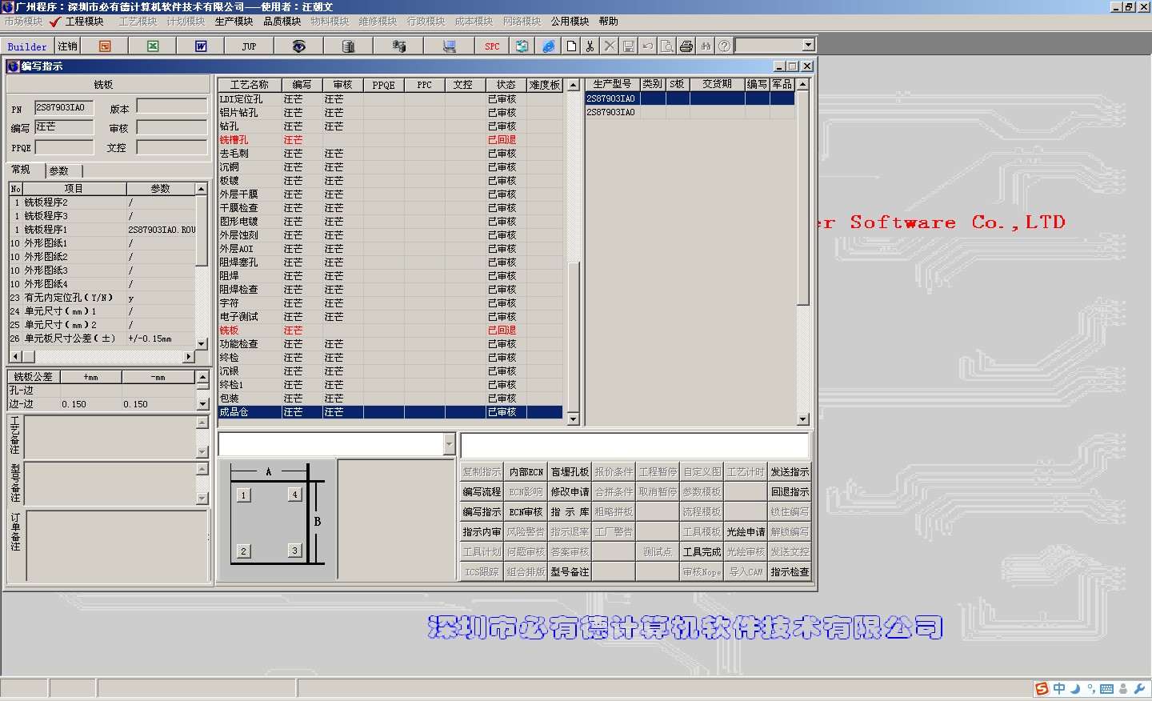The image size is (1152, 701).
Task: Click the 铣板公差 table up arrow
Action: tap(202, 377)
